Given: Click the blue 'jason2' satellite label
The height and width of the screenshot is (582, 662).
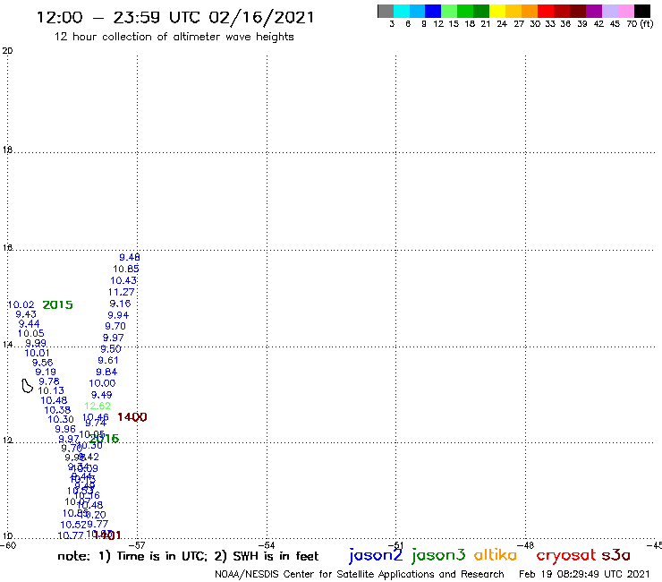Looking at the screenshot, I should coord(376,555).
